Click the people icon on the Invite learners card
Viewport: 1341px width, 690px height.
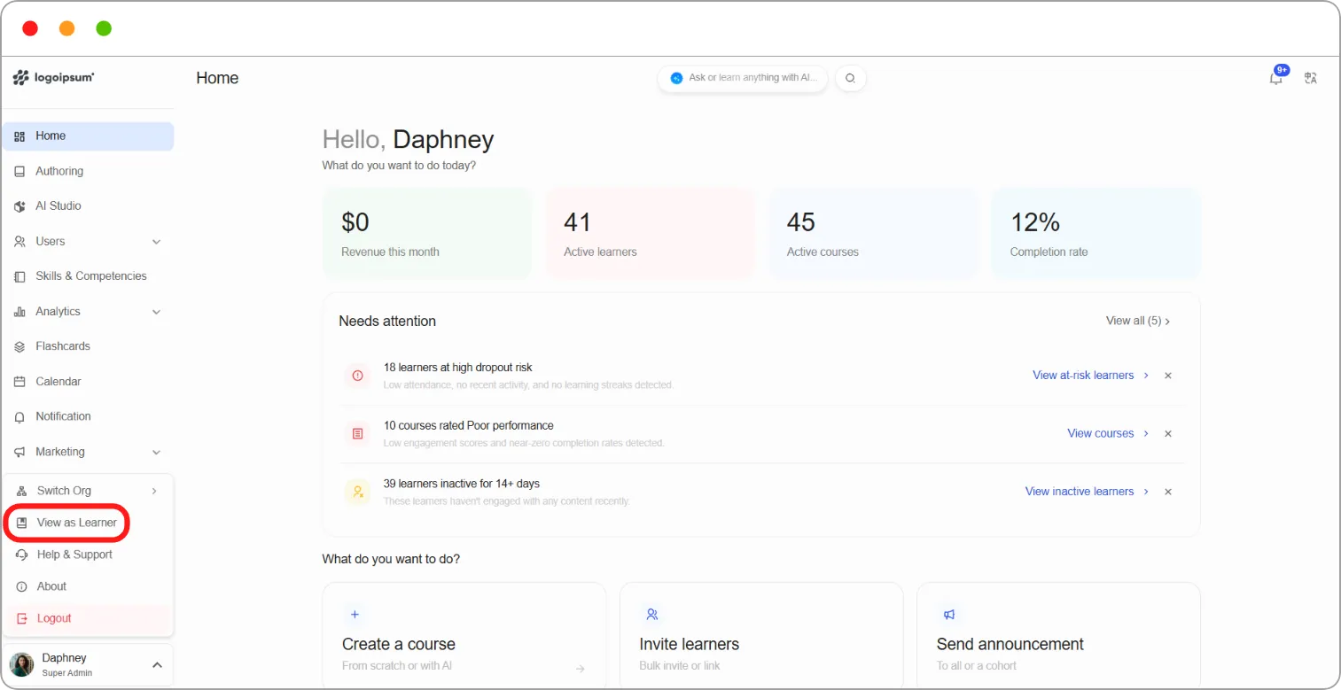pyautogui.click(x=652, y=614)
